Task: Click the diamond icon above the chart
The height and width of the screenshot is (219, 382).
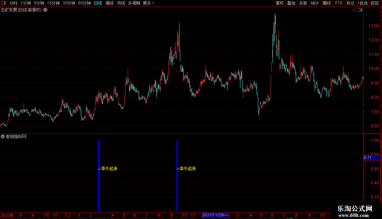Action: point(354,10)
